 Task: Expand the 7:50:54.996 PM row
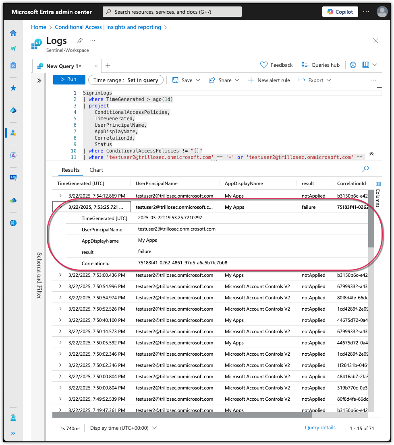coord(60,286)
